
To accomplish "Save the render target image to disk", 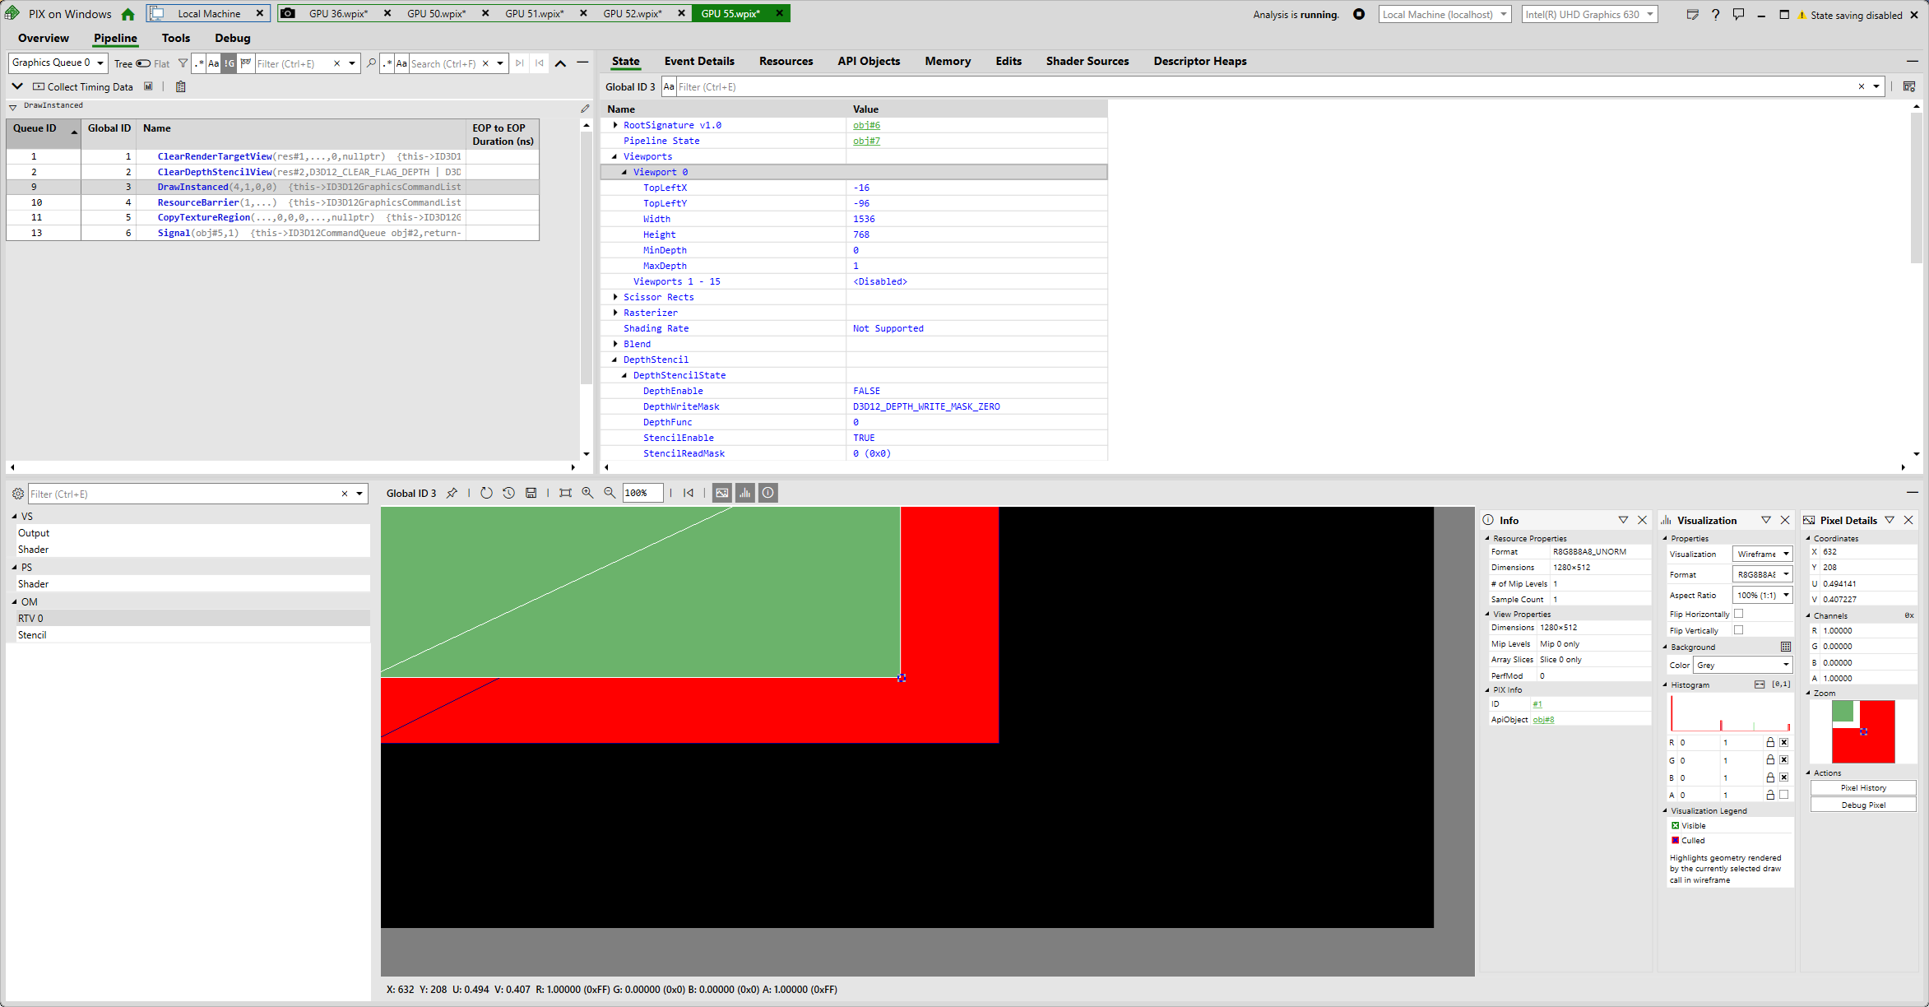I will click(531, 492).
